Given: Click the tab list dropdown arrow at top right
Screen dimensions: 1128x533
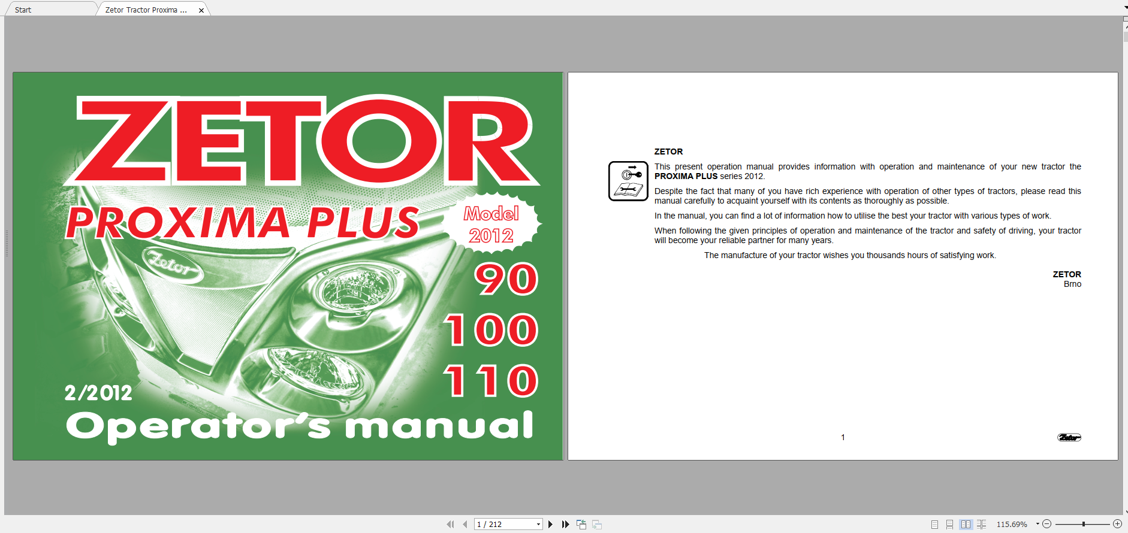Looking at the screenshot, I should click(x=1125, y=8).
